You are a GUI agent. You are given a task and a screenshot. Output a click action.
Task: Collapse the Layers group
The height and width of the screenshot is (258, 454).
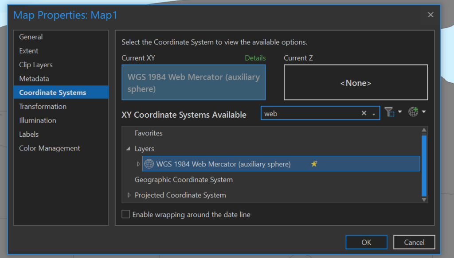(128, 149)
